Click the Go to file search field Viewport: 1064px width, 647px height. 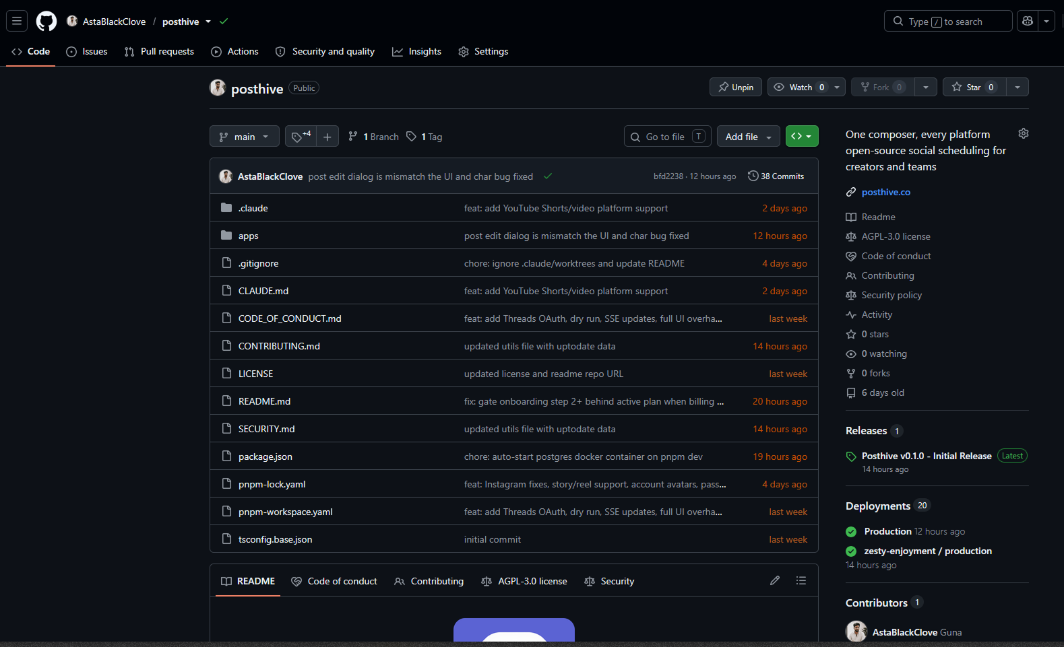click(668, 137)
